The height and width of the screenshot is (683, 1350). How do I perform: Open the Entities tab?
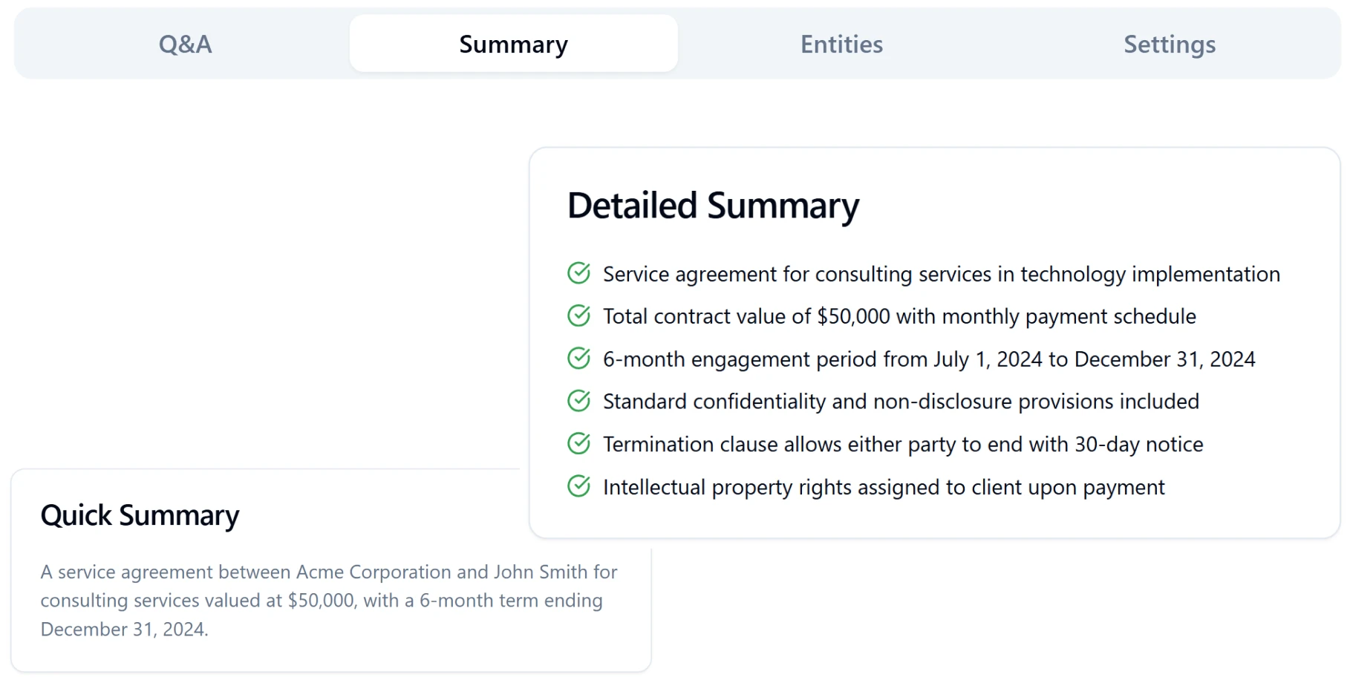coord(841,44)
